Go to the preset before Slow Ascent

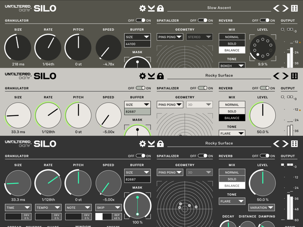(x=276, y=8)
